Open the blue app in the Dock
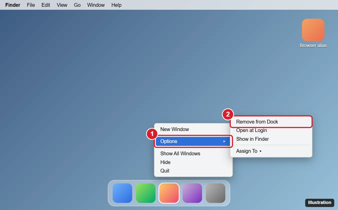The height and width of the screenshot is (210, 338). click(x=122, y=193)
